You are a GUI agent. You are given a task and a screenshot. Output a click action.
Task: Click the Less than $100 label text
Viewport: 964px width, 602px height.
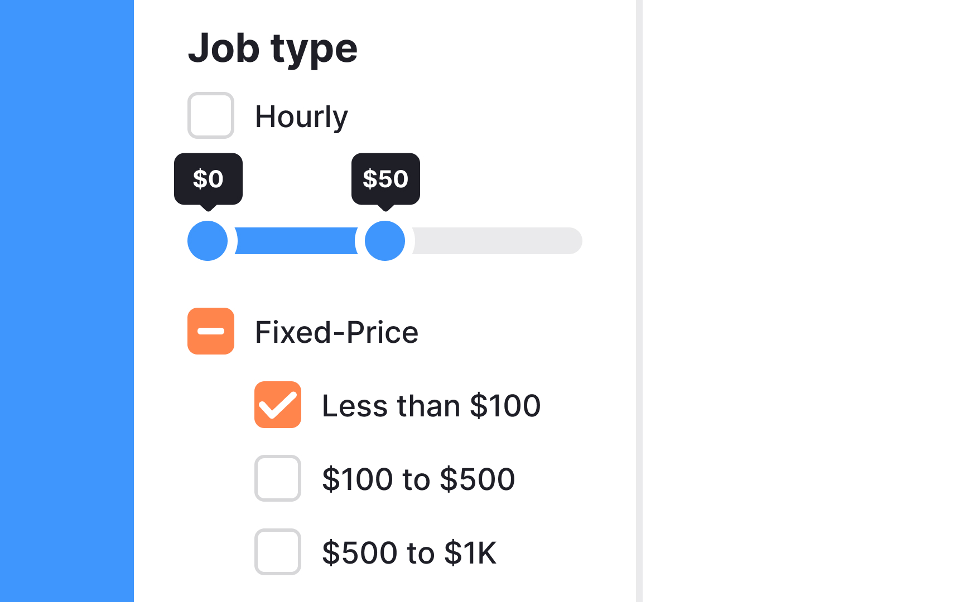click(x=431, y=405)
